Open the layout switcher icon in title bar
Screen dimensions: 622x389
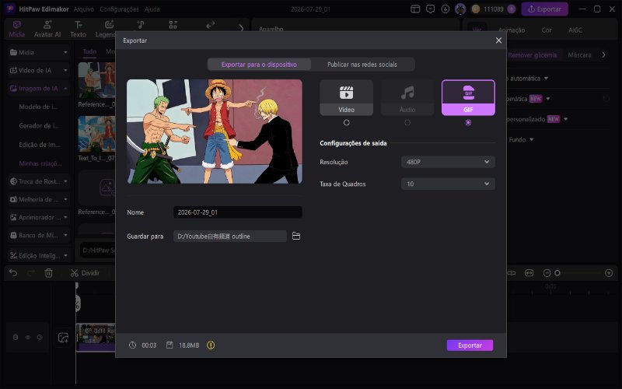point(415,9)
